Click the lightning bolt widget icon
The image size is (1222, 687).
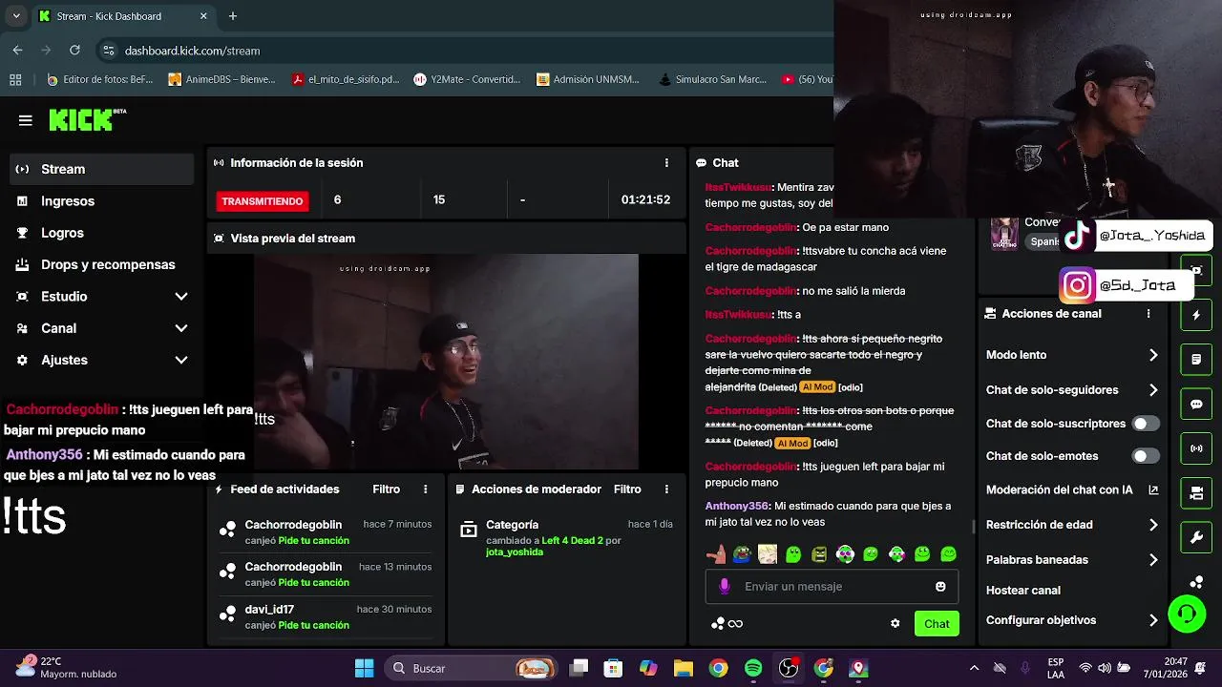pos(1196,315)
